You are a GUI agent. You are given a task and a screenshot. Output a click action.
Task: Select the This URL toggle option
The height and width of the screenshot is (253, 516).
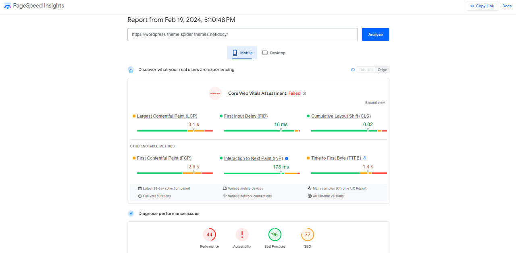[366, 70]
